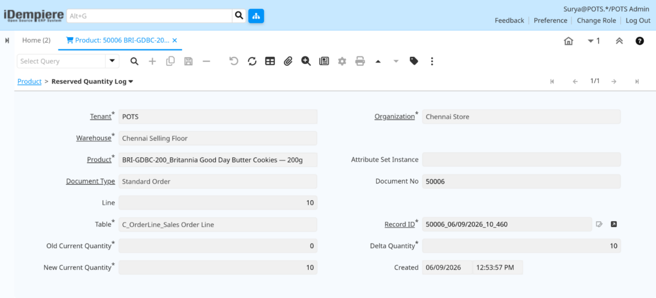Screen dimensions: 656x298
Task: Click the Undo Changes icon
Action: 234,61
